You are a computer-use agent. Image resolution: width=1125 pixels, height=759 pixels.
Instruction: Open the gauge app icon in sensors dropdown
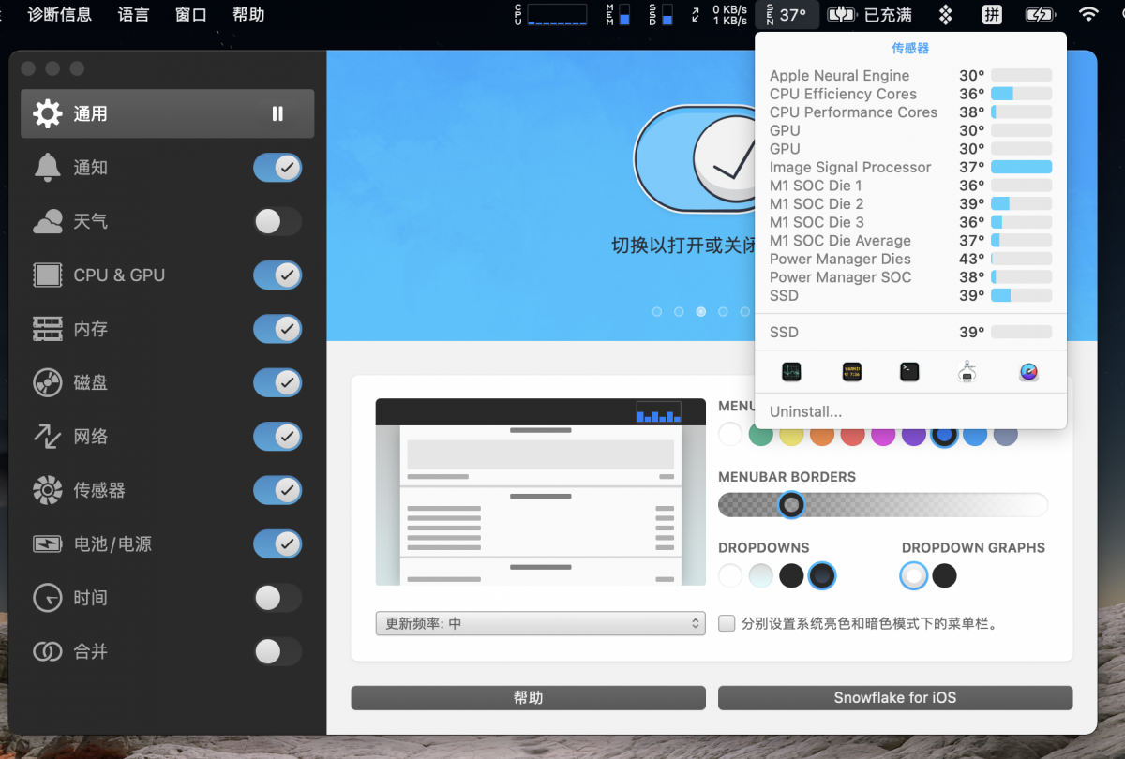pos(1028,372)
